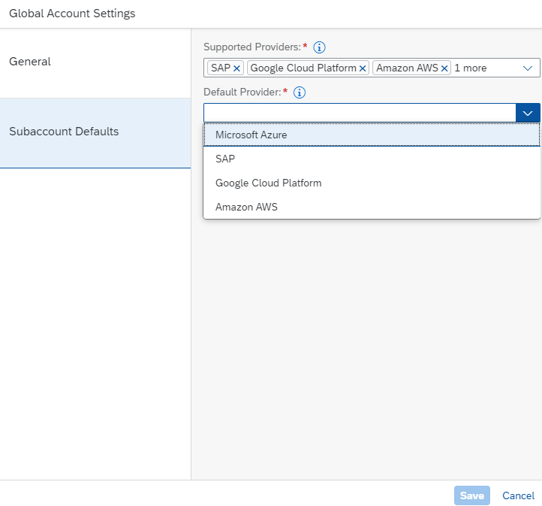Choose Microsoft Azure from the provider list
The image size is (542, 506).
[x=251, y=135]
